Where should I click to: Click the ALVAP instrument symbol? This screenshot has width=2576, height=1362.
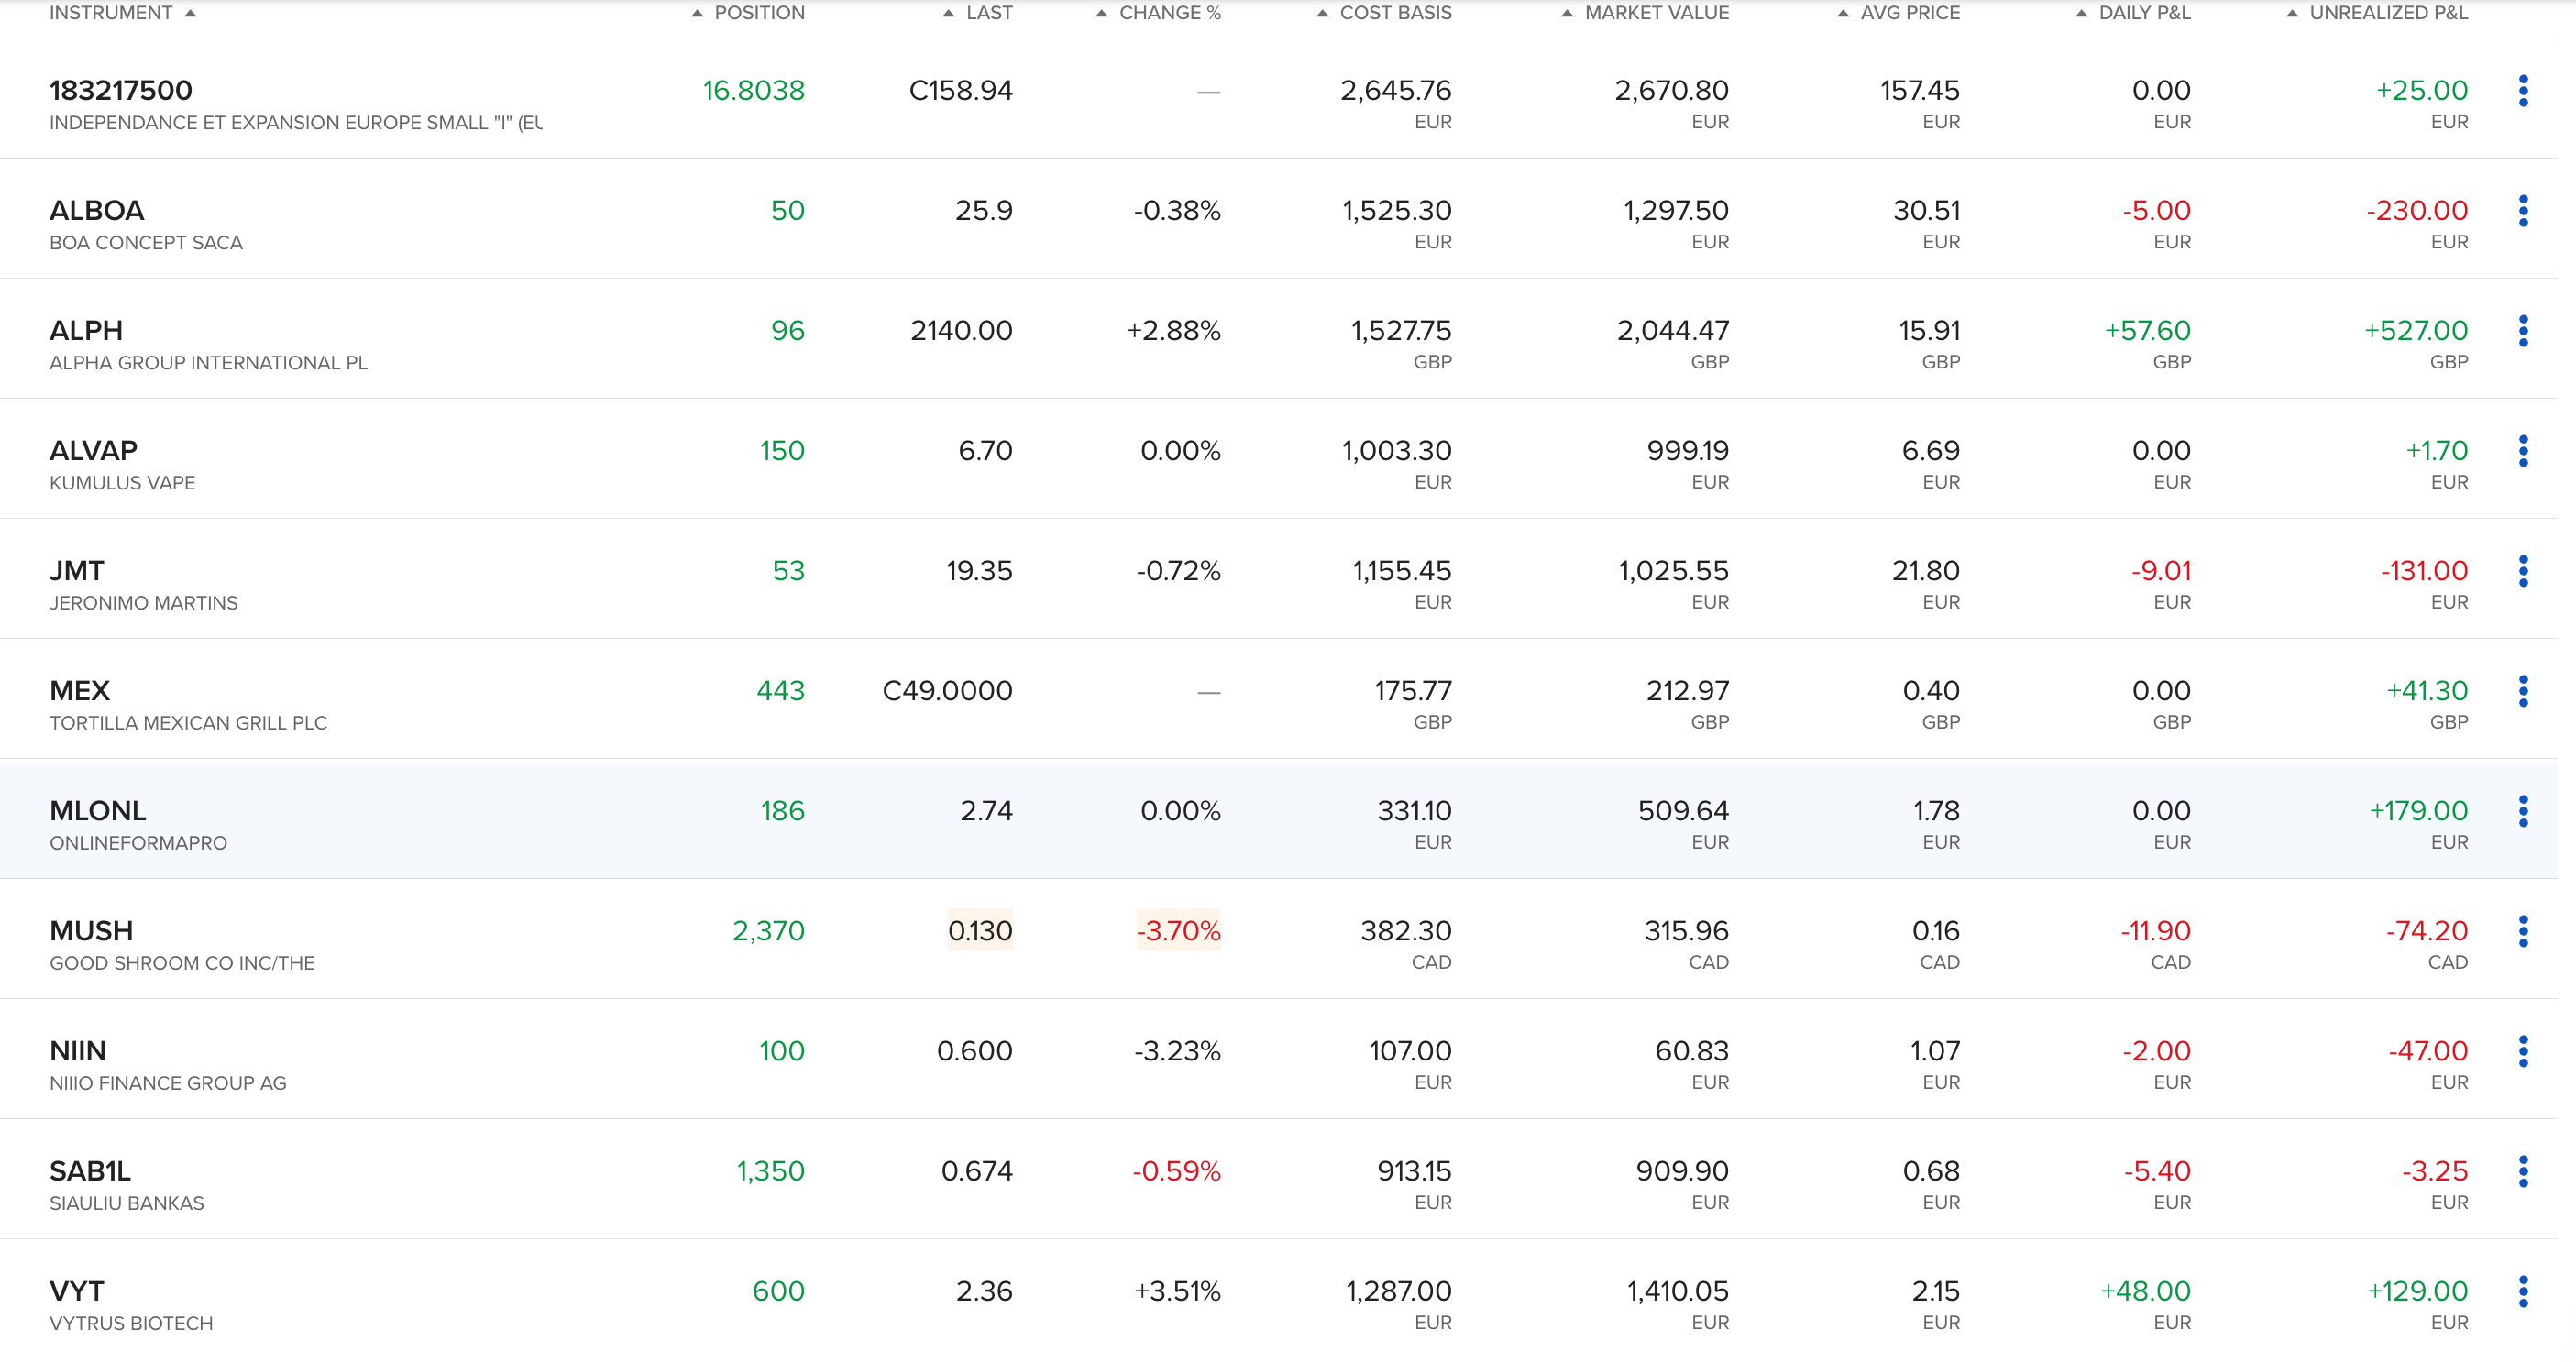(x=93, y=451)
